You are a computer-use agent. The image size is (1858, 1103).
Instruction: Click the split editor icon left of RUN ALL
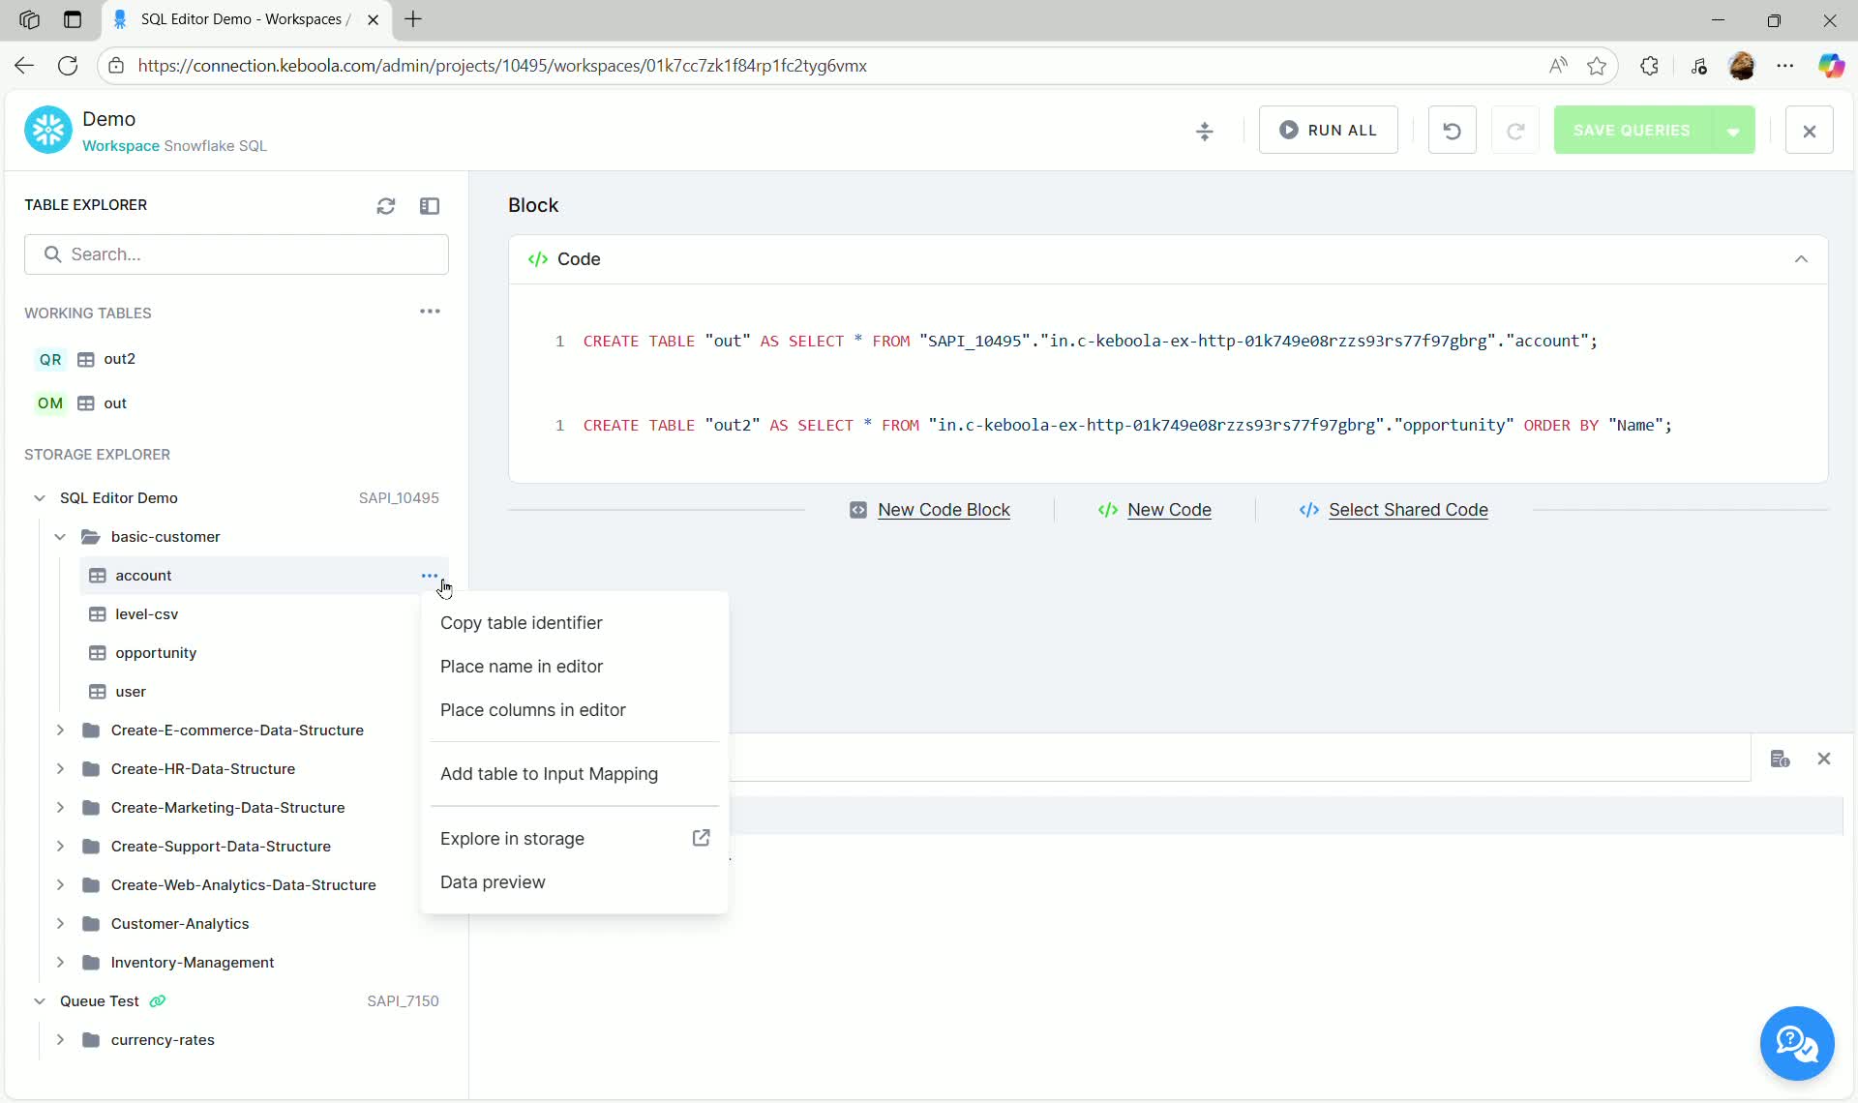(1205, 131)
